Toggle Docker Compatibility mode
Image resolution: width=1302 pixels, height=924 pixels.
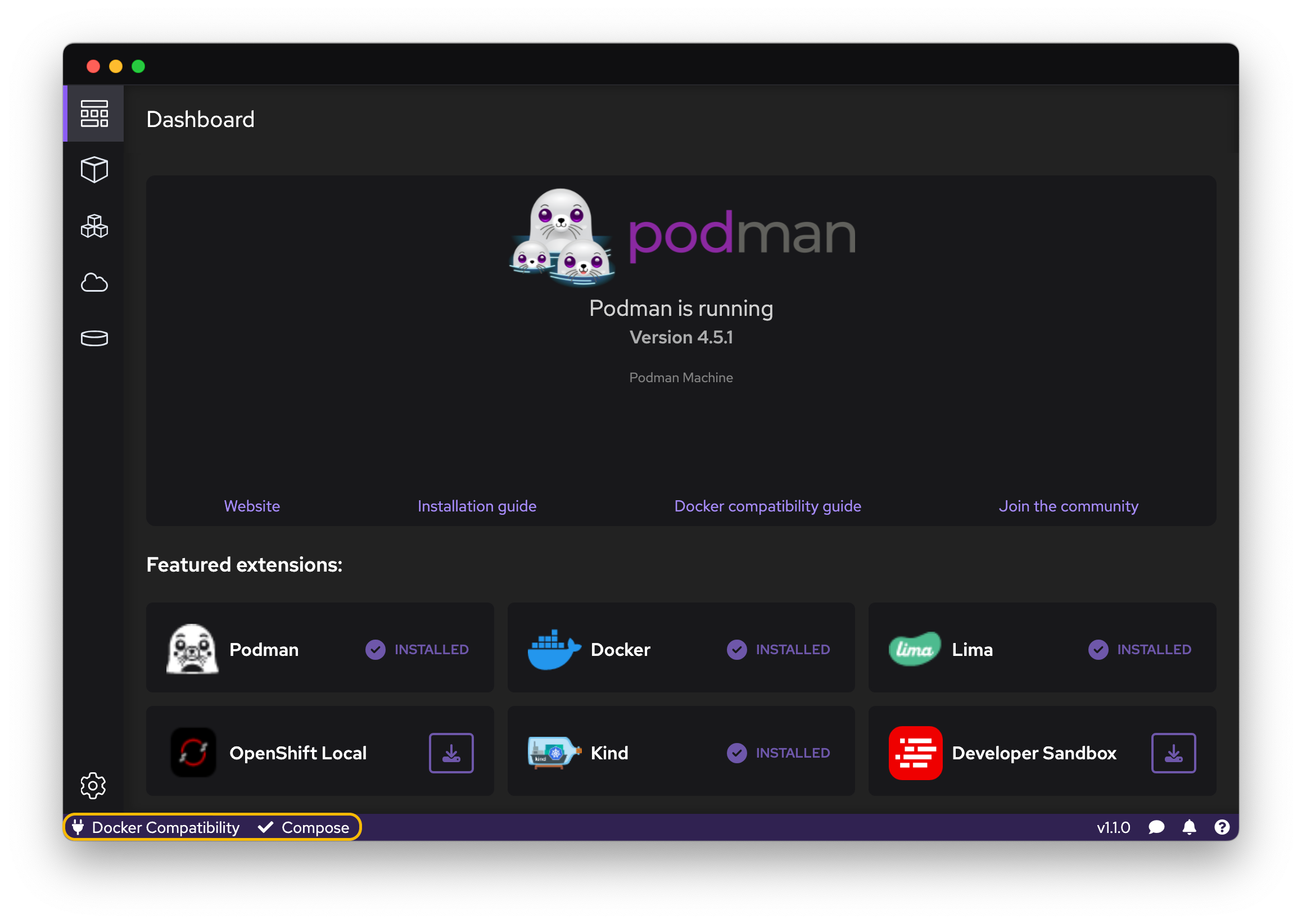155,827
